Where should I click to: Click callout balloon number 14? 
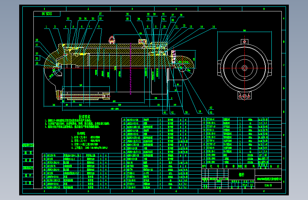pyautogui.click(x=202, y=27)
